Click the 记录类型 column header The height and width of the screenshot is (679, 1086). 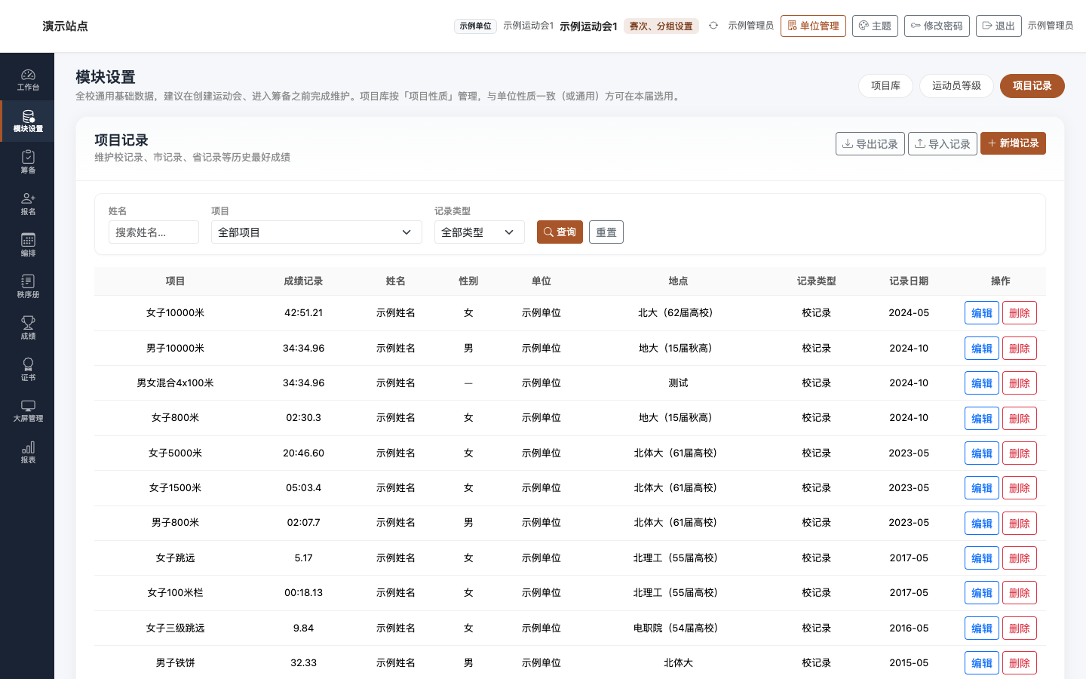[816, 281]
